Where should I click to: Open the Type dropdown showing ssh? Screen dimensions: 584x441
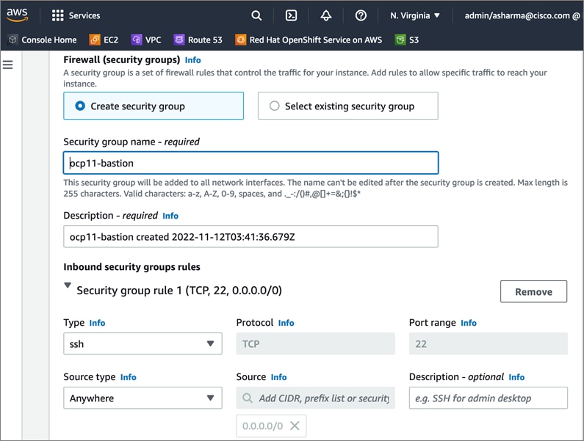click(x=143, y=343)
